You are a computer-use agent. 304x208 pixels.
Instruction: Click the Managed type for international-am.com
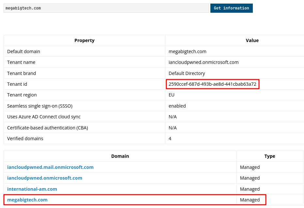tap(250, 189)
